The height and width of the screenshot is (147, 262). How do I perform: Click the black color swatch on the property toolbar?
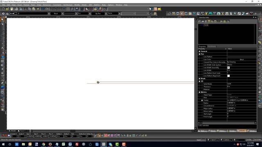tap(16, 13)
